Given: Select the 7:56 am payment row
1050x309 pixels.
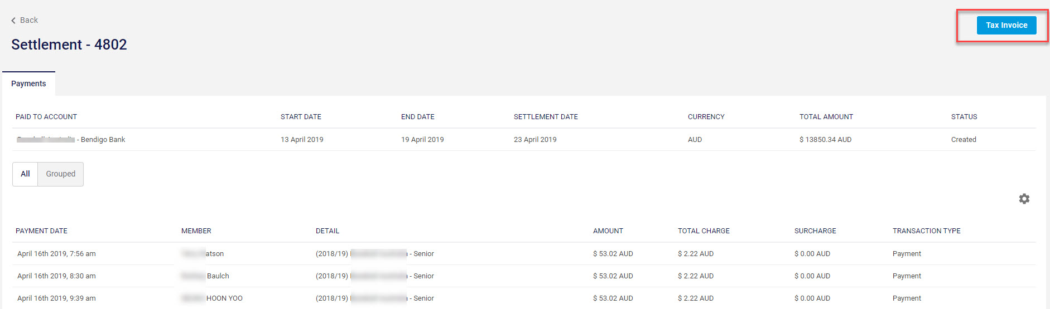Looking at the screenshot, I should click(56, 254).
